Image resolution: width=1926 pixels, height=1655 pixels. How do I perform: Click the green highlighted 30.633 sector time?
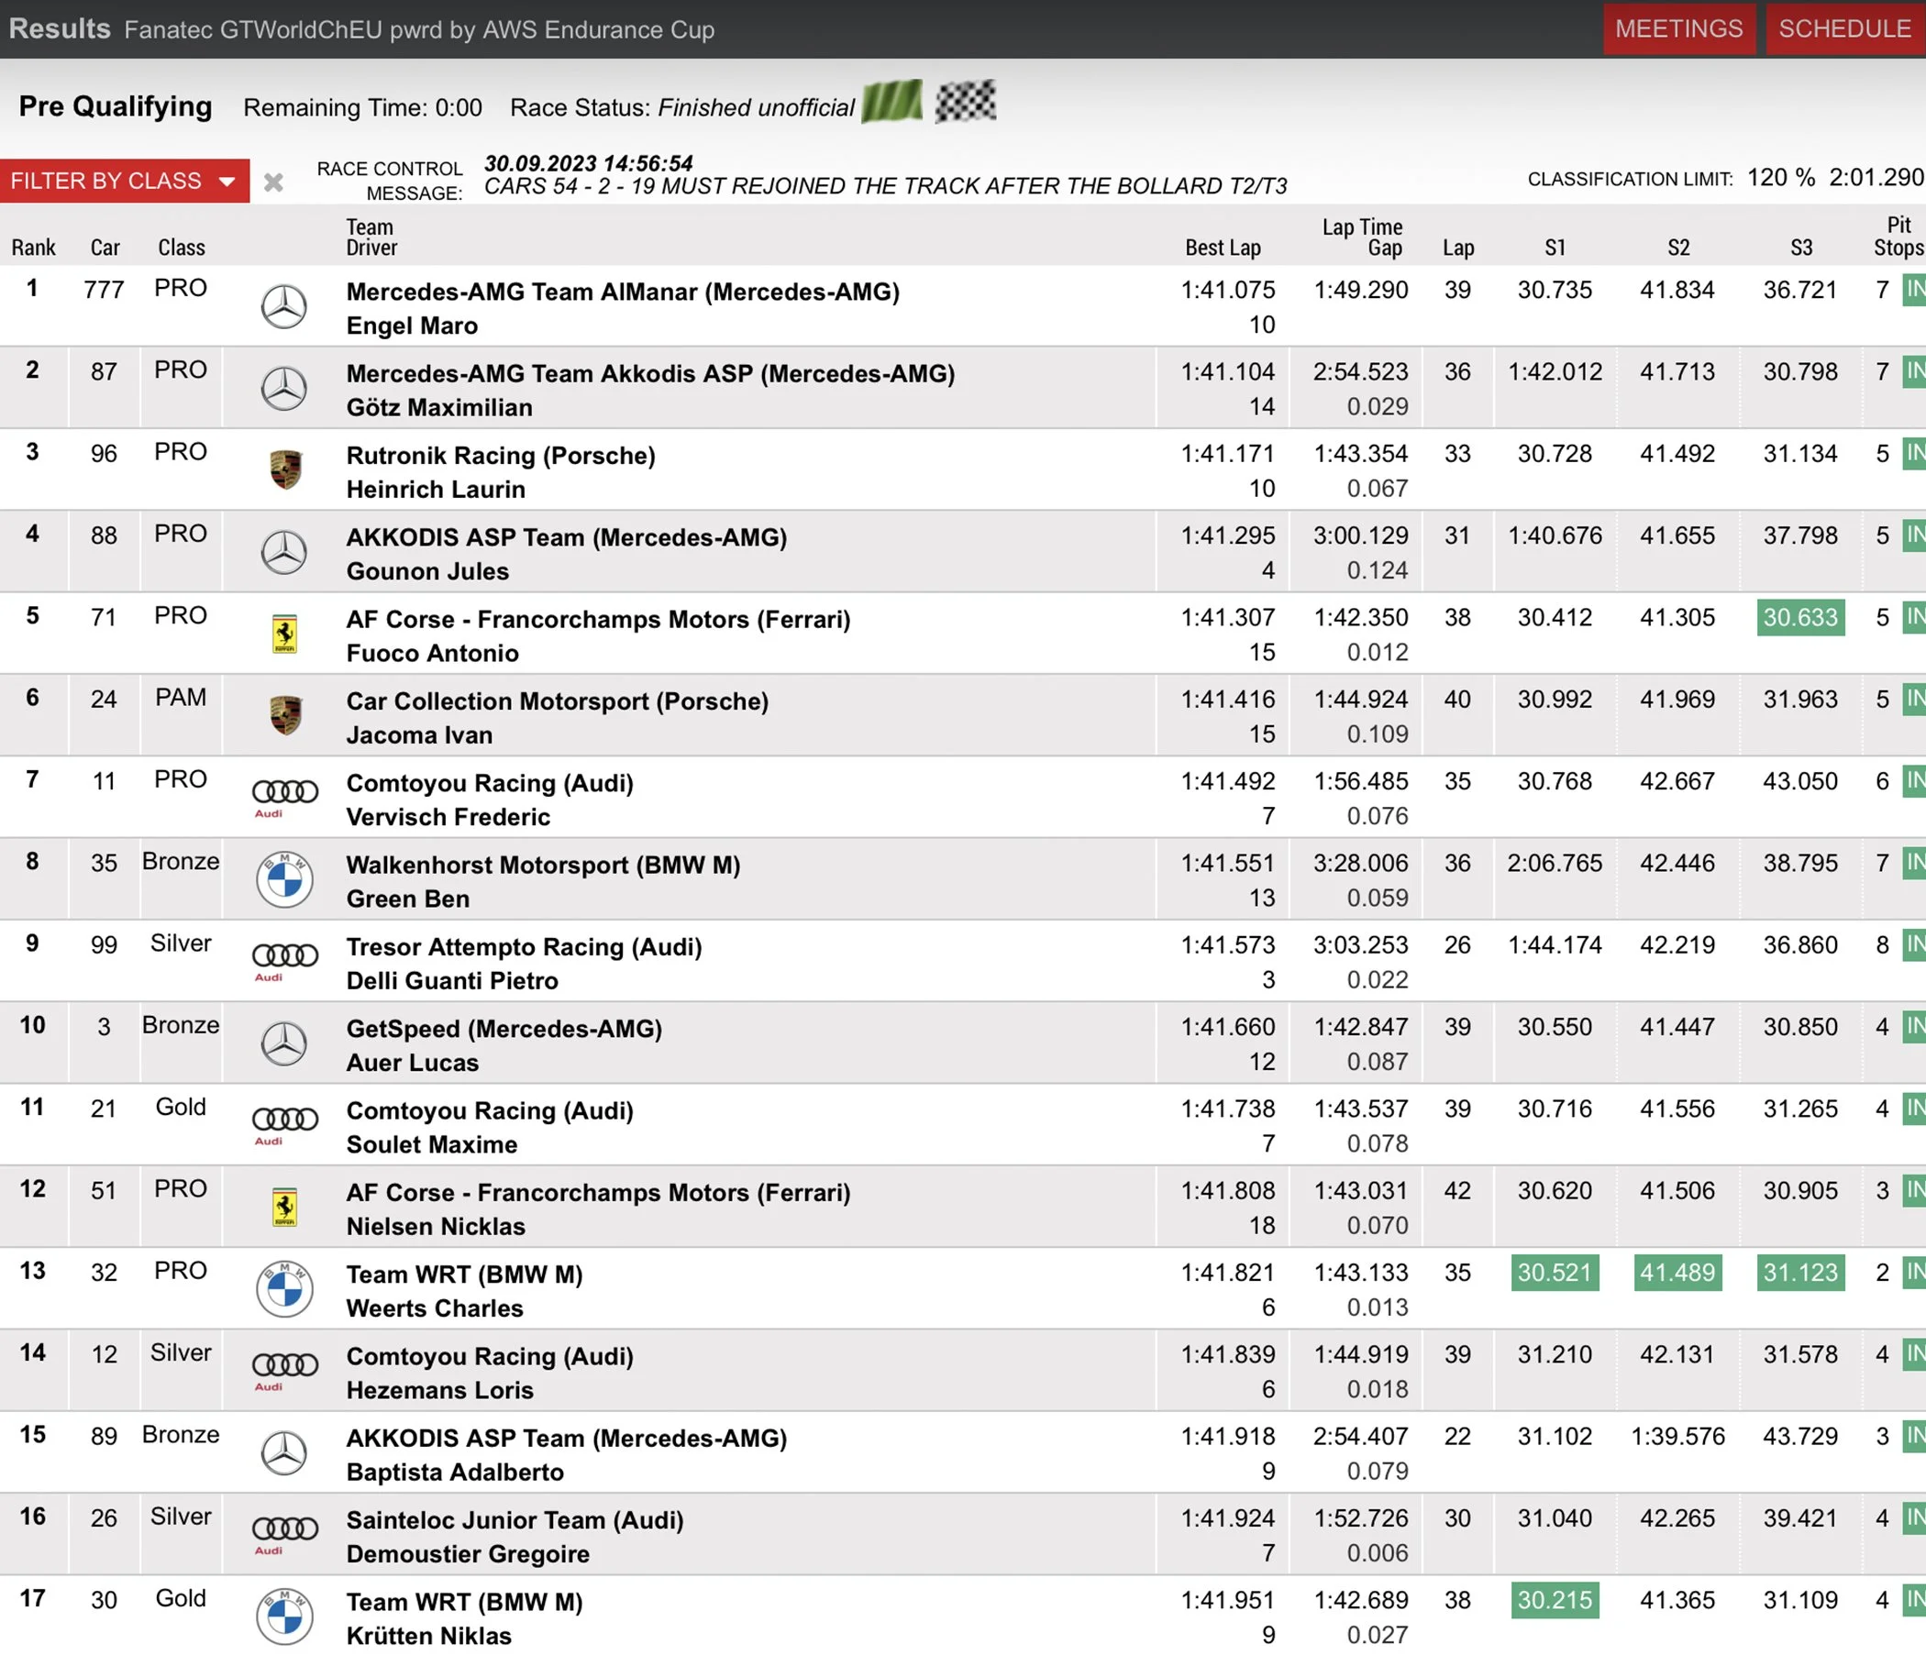point(1799,618)
